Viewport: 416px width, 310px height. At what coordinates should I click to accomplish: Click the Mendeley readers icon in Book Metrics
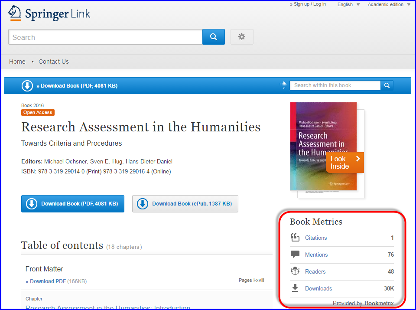295,271
